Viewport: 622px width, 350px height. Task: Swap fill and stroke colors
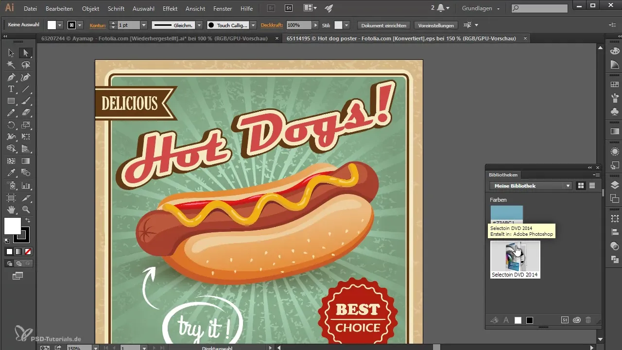tap(28, 220)
